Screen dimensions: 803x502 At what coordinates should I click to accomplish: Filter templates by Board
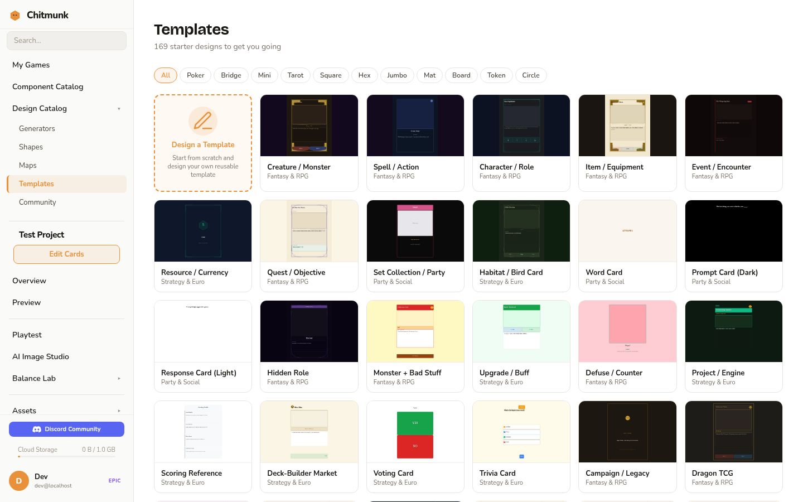[x=461, y=75]
